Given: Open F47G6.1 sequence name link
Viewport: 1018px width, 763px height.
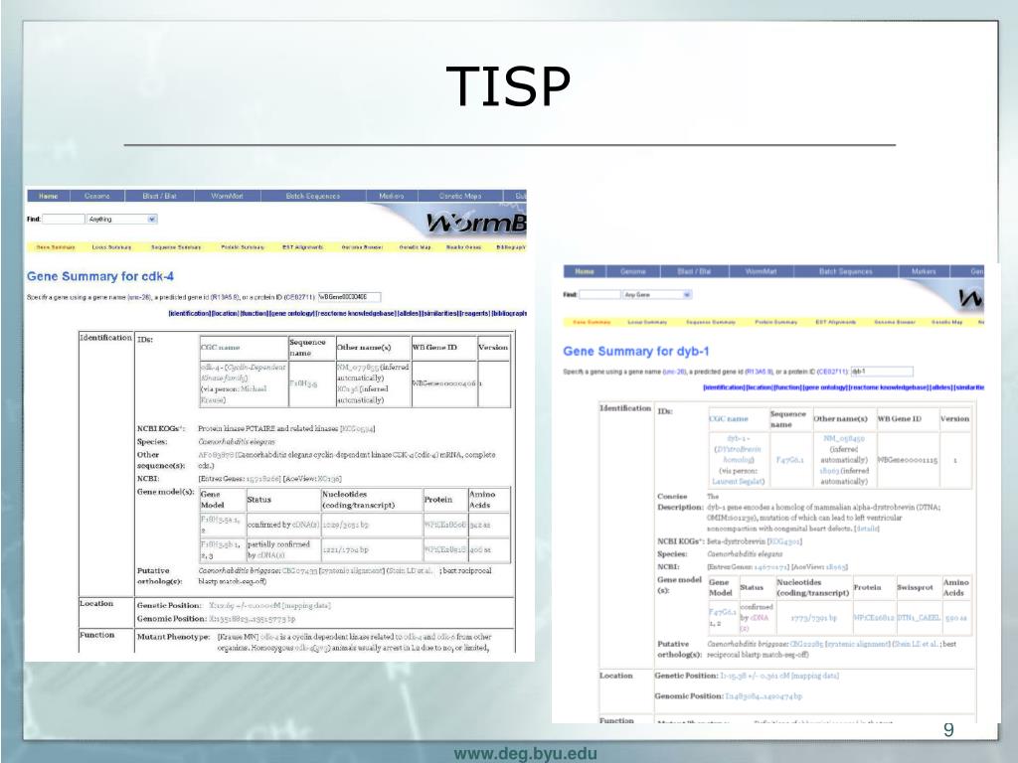Looking at the screenshot, I should tap(790, 460).
